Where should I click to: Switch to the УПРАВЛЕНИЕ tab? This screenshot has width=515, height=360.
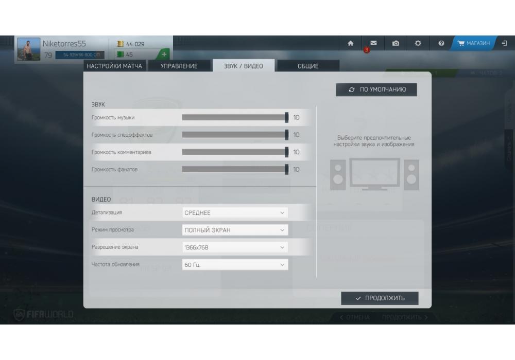179,66
